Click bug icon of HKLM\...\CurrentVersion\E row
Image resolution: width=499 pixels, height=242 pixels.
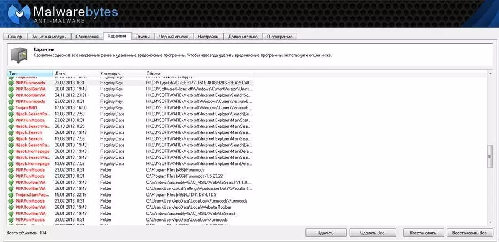[x=11, y=101]
